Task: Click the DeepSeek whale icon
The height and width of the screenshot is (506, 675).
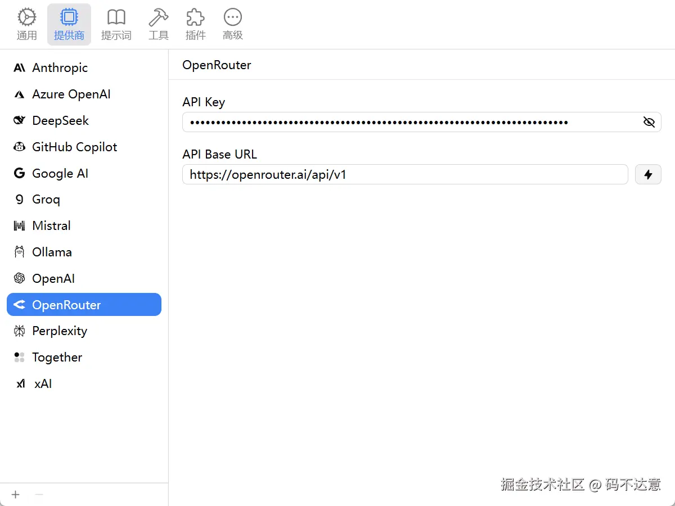Action: 20,121
